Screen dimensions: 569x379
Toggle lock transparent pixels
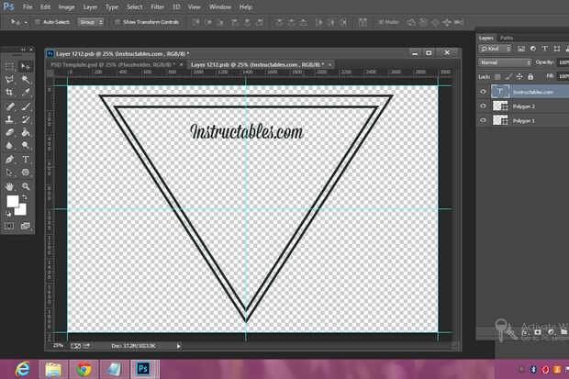(x=497, y=76)
